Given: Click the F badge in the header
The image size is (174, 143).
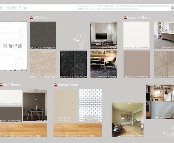Looking at the screenshot, I should pyautogui.click(x=172, y=8).
